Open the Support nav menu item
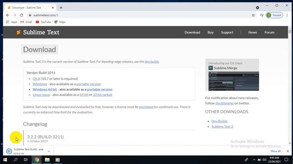This screenshot has height=164, width=293. coord(227,32)
